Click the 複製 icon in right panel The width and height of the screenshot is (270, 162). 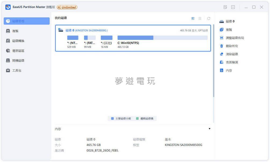pyautogui.click(x=222, y=30)
